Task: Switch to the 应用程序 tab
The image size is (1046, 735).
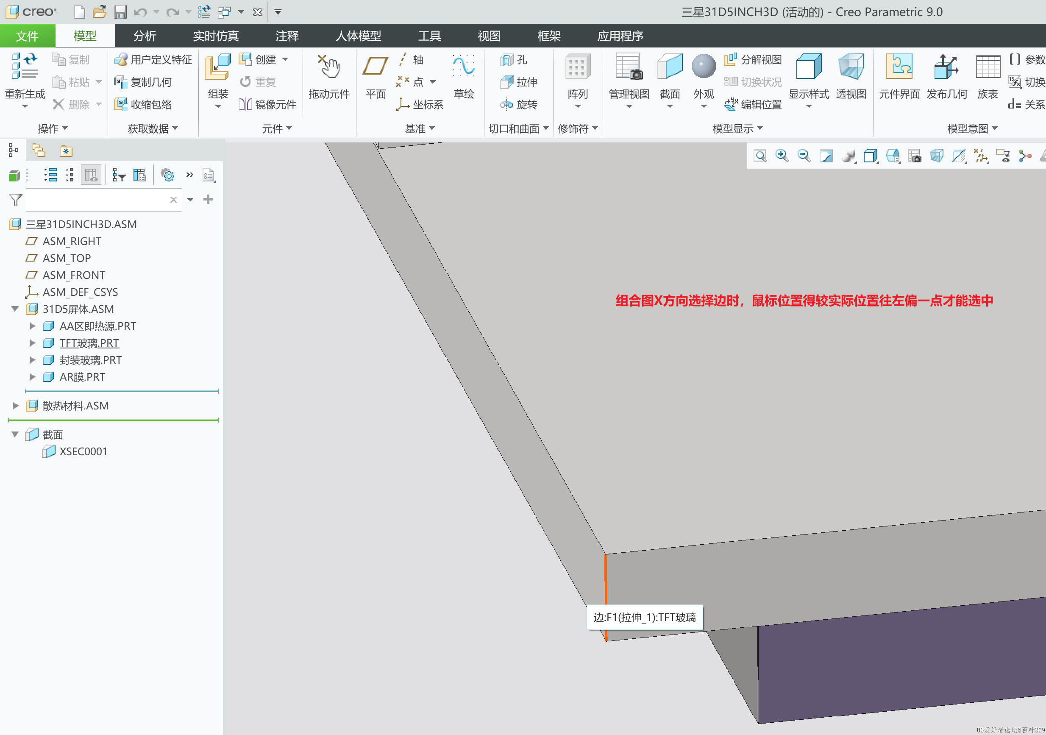Action: coord(620,36)
